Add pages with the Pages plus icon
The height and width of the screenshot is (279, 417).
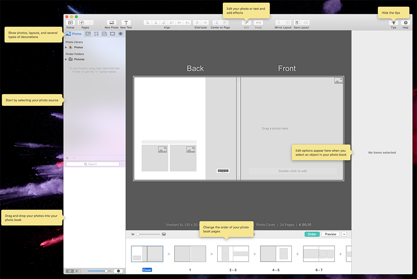(x=82, y=23)
